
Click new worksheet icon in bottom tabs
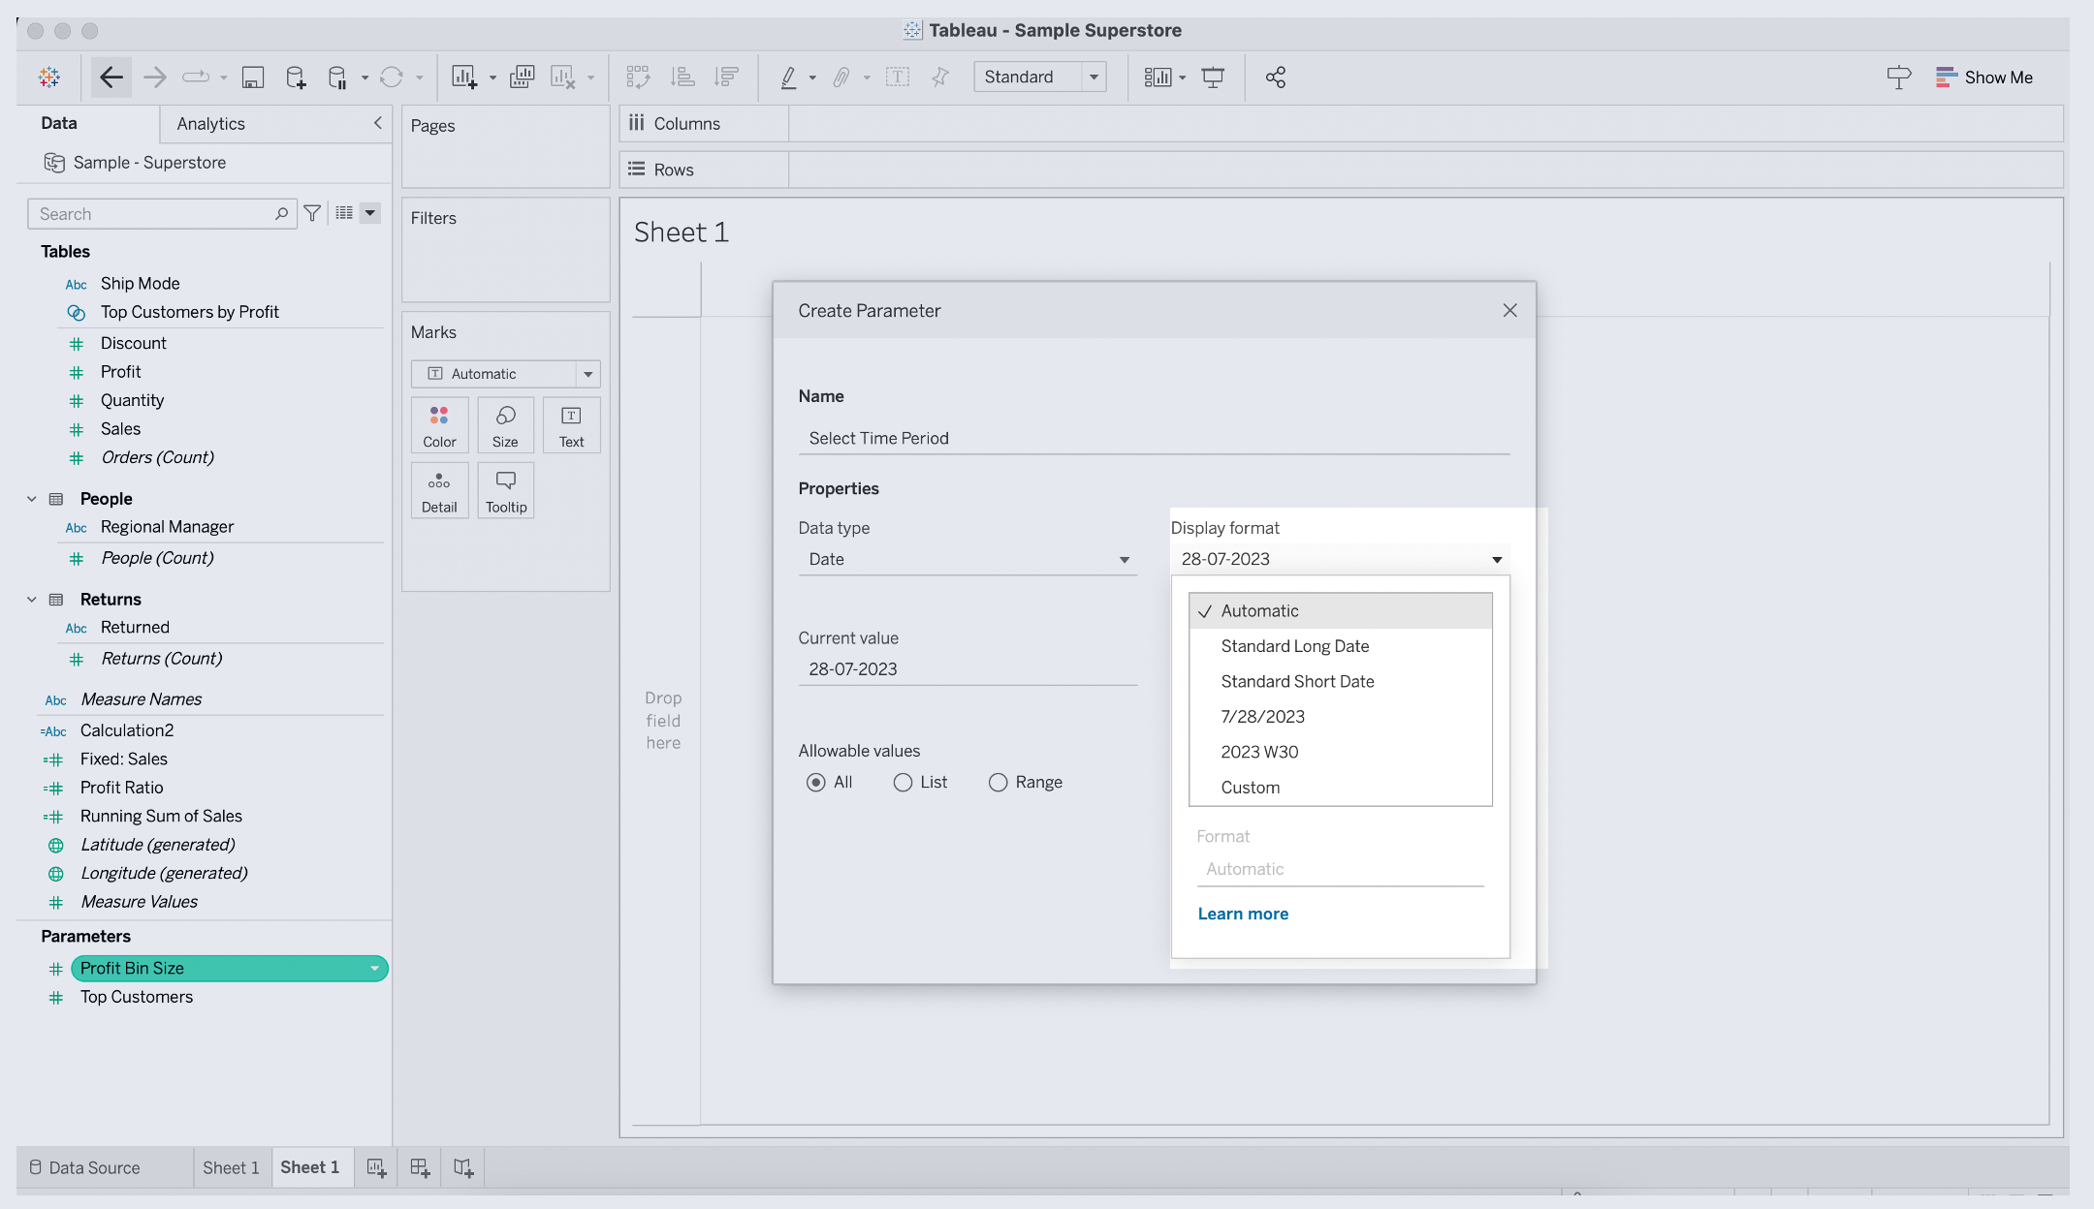point(376,1168)
